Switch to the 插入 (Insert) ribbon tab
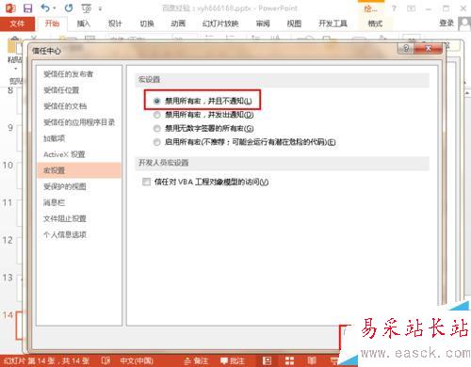Screen dimensions: 471x367 [x=83, y=24]
